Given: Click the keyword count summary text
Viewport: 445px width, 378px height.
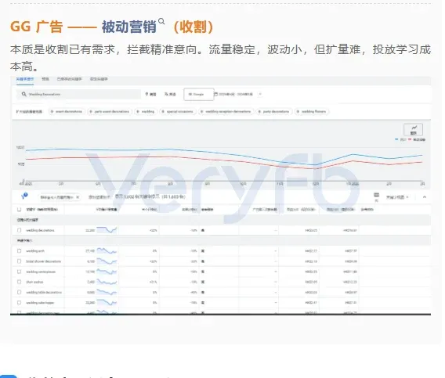Looking at the screenshot, I should pyautogui.click(x=150, y=196).
